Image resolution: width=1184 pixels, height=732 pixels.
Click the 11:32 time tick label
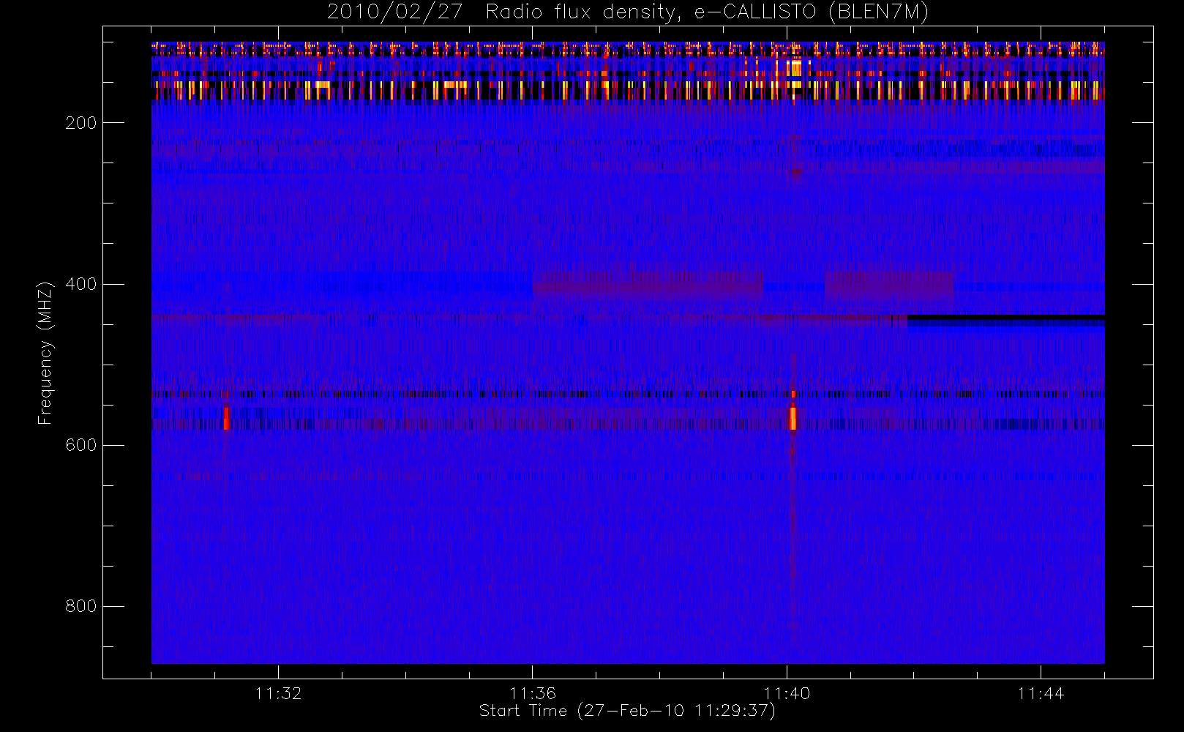[x=278, y=693]
